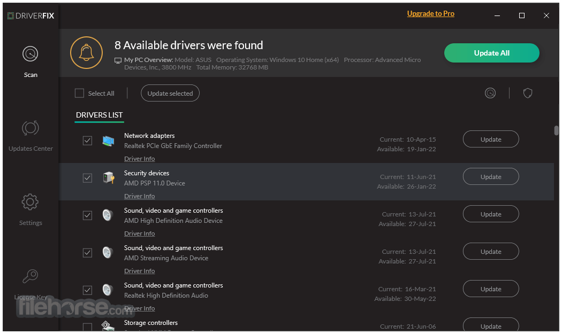Click the 'Current: 21-Jun-06' date
562x334 pixels.
tap(408, 327)
